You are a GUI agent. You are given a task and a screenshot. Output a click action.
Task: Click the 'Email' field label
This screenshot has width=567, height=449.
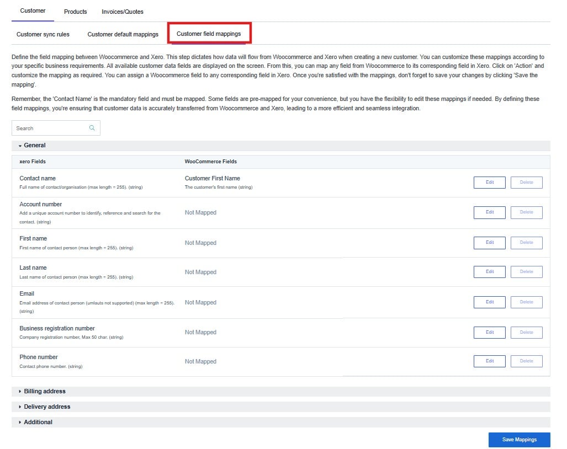(x=27, y=293)
